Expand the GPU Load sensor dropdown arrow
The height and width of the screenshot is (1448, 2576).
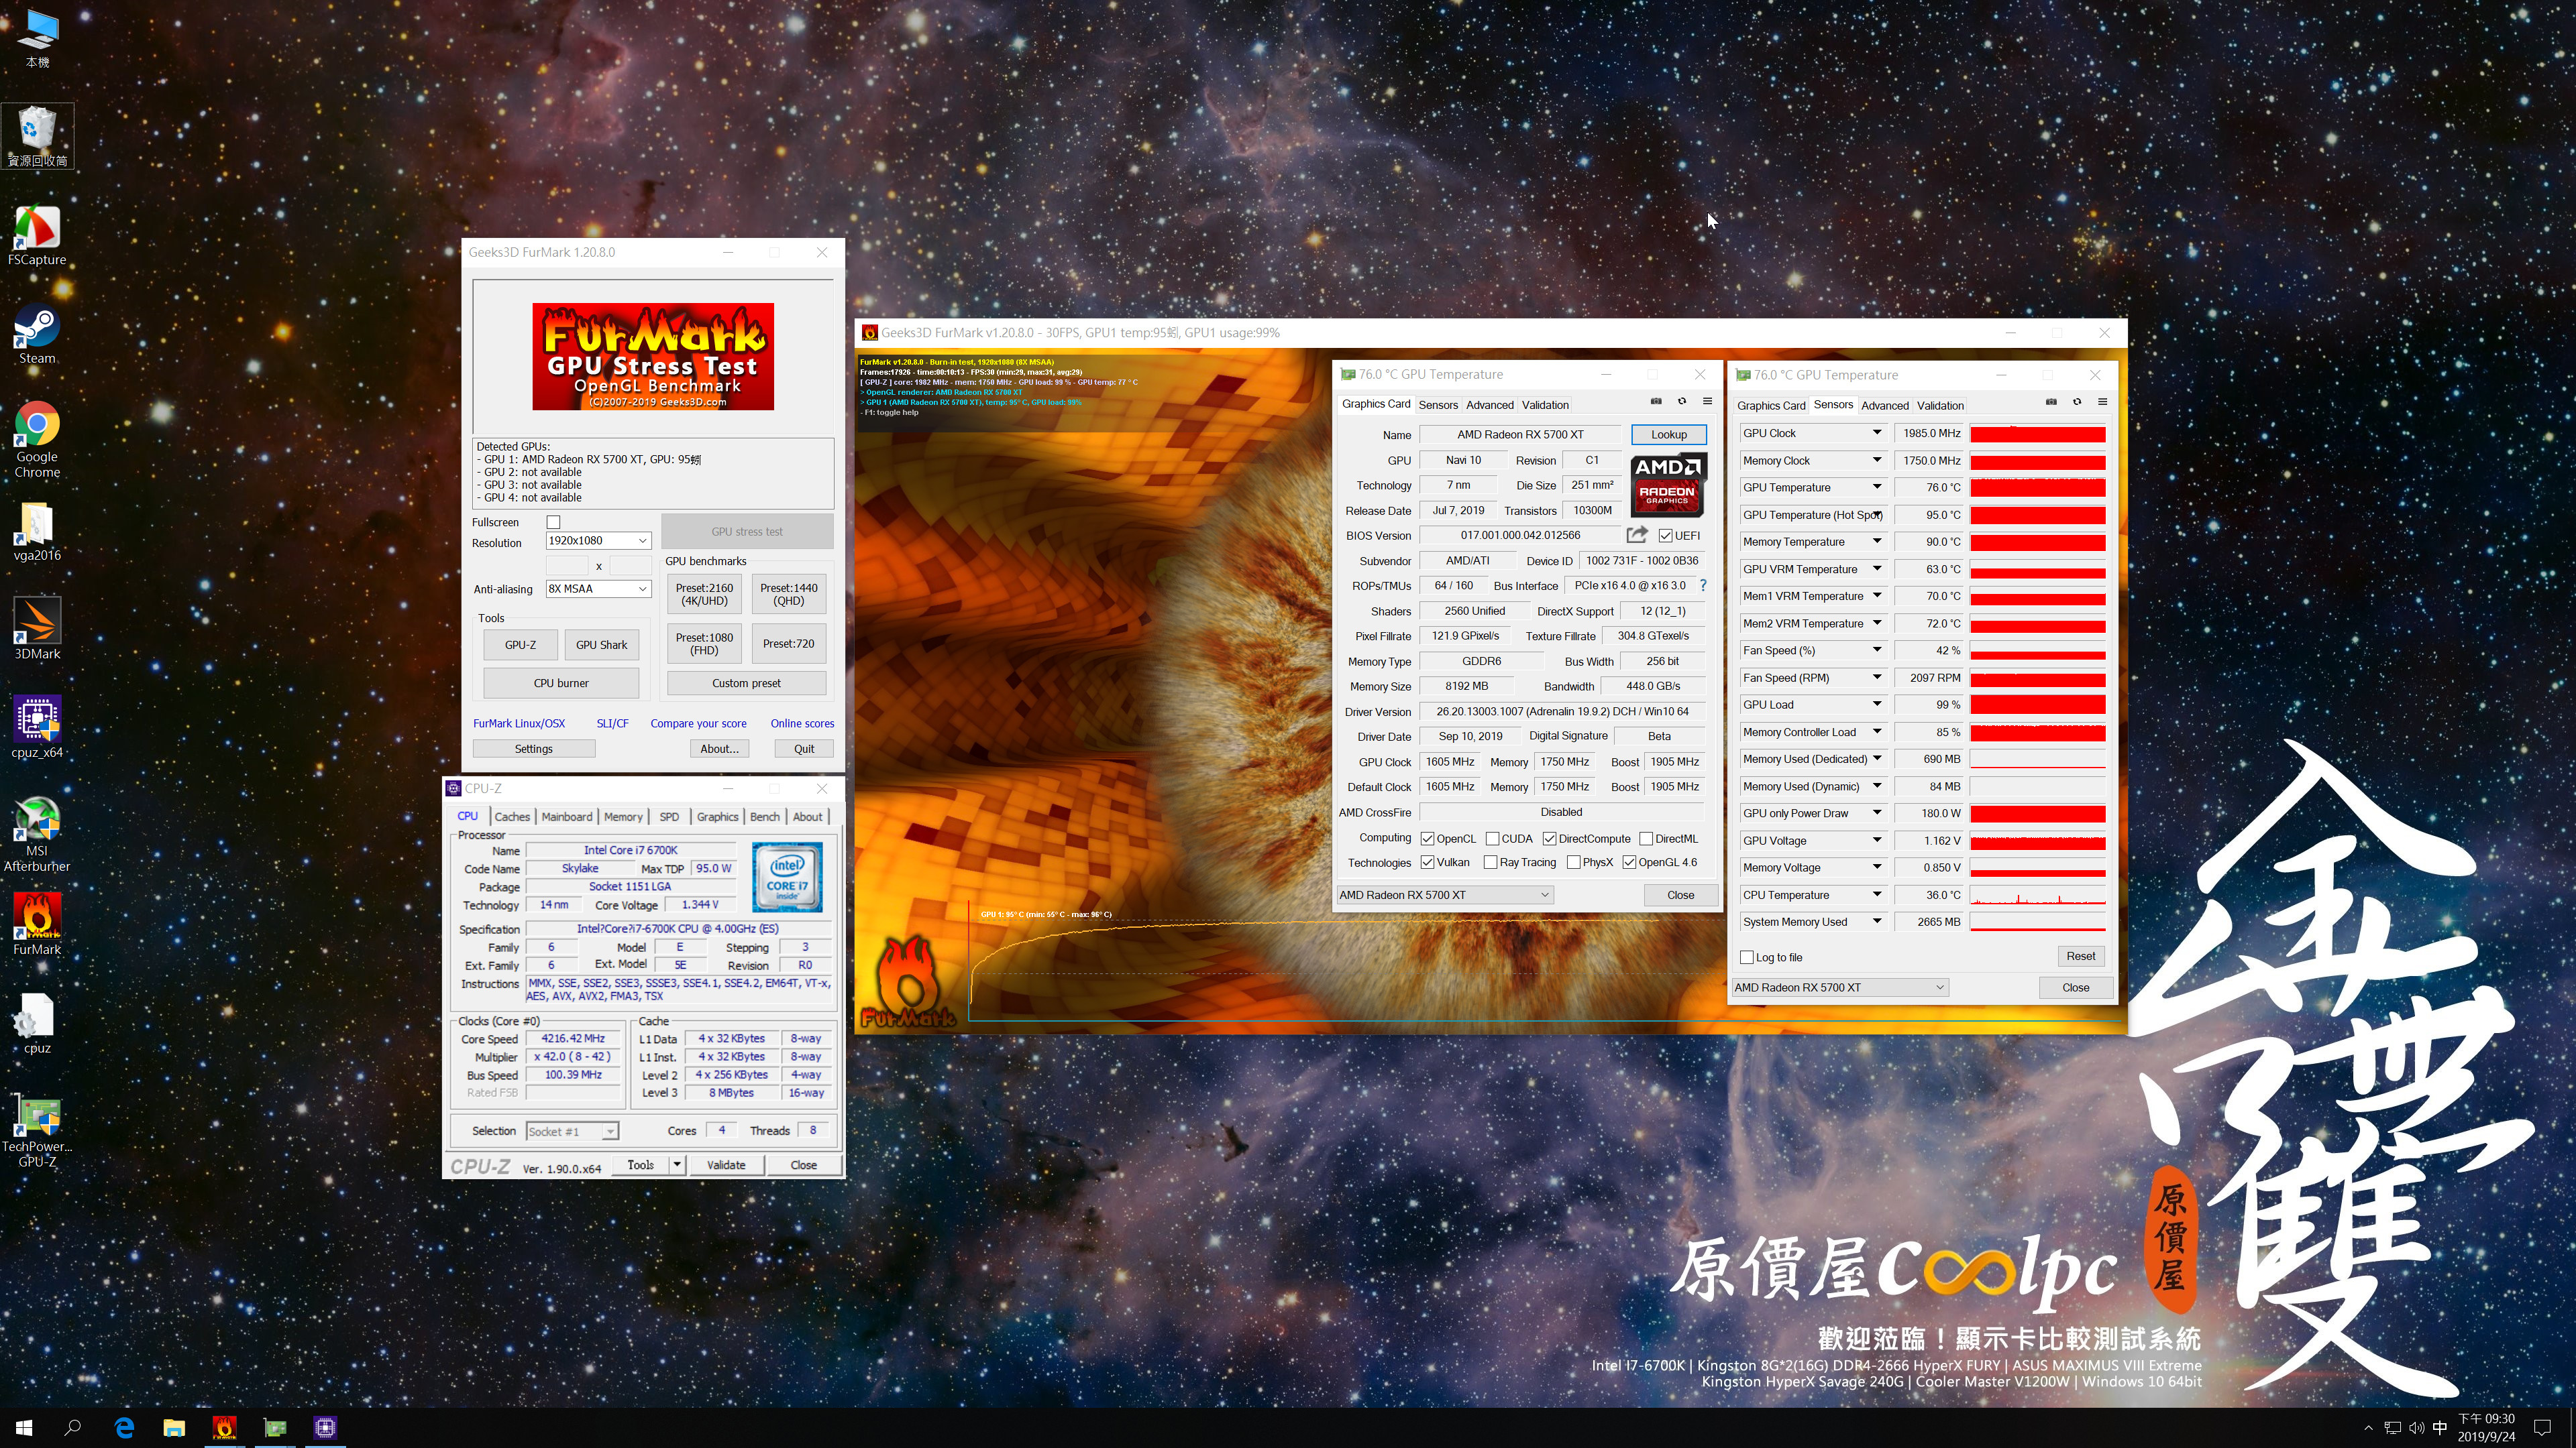click(1877, 705)
